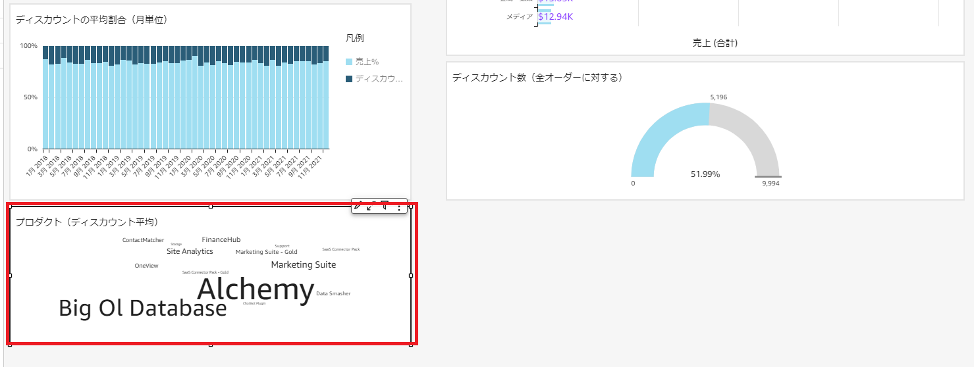Select the 売上% light blue legend swatch
This screenshot has width=974, height=367.
[x=349, y=62]
